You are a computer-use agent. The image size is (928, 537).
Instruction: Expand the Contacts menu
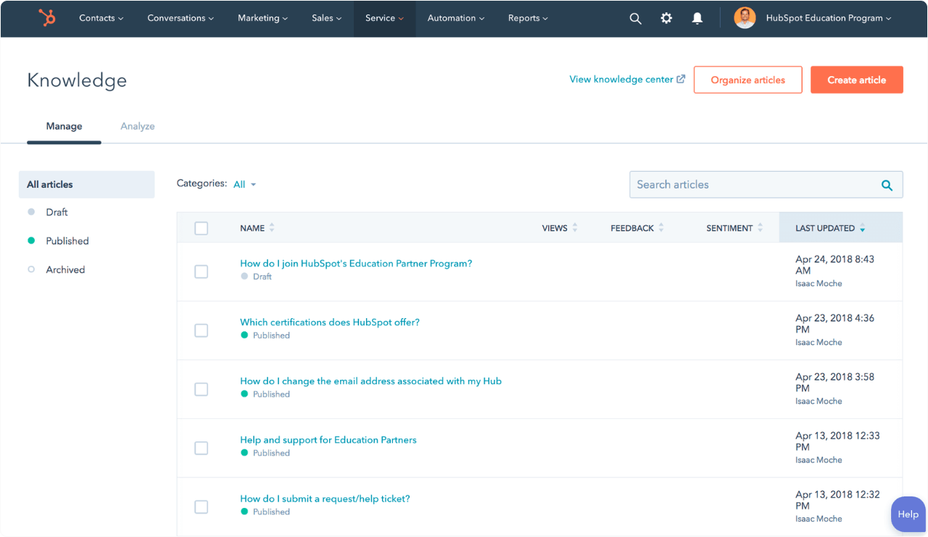(x=101, y=18)
